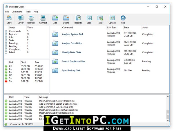174x131 pixels.
Task: Select the Tasks row showing 7
Action: [x=26, y=40]
